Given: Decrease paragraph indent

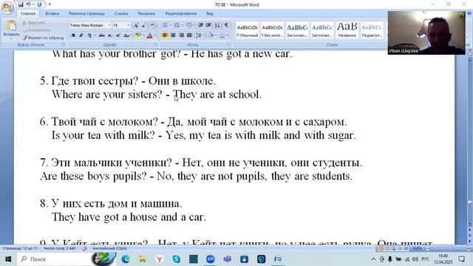Looking at the screenshot, I should pyautogui.click(x=200, y=25).
